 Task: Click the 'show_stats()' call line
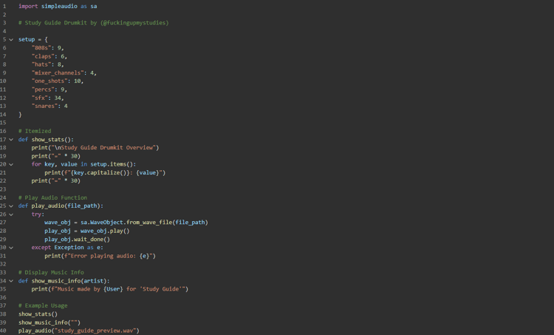[38, 314]
